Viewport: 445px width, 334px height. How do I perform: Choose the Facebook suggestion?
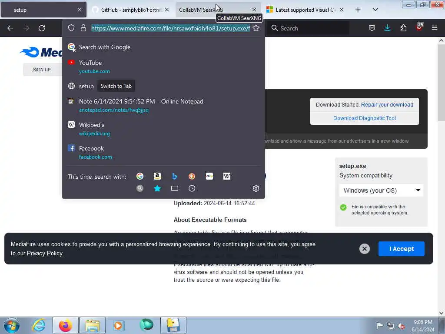(x=163, y=153)
